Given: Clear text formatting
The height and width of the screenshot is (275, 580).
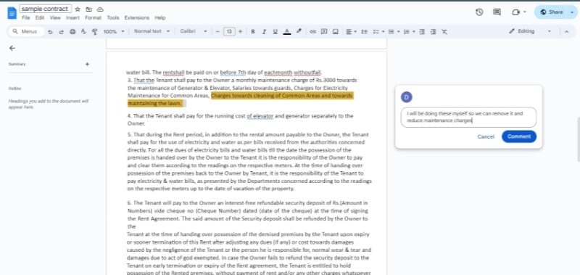Looking at the screenshot, I should [444, 31].
